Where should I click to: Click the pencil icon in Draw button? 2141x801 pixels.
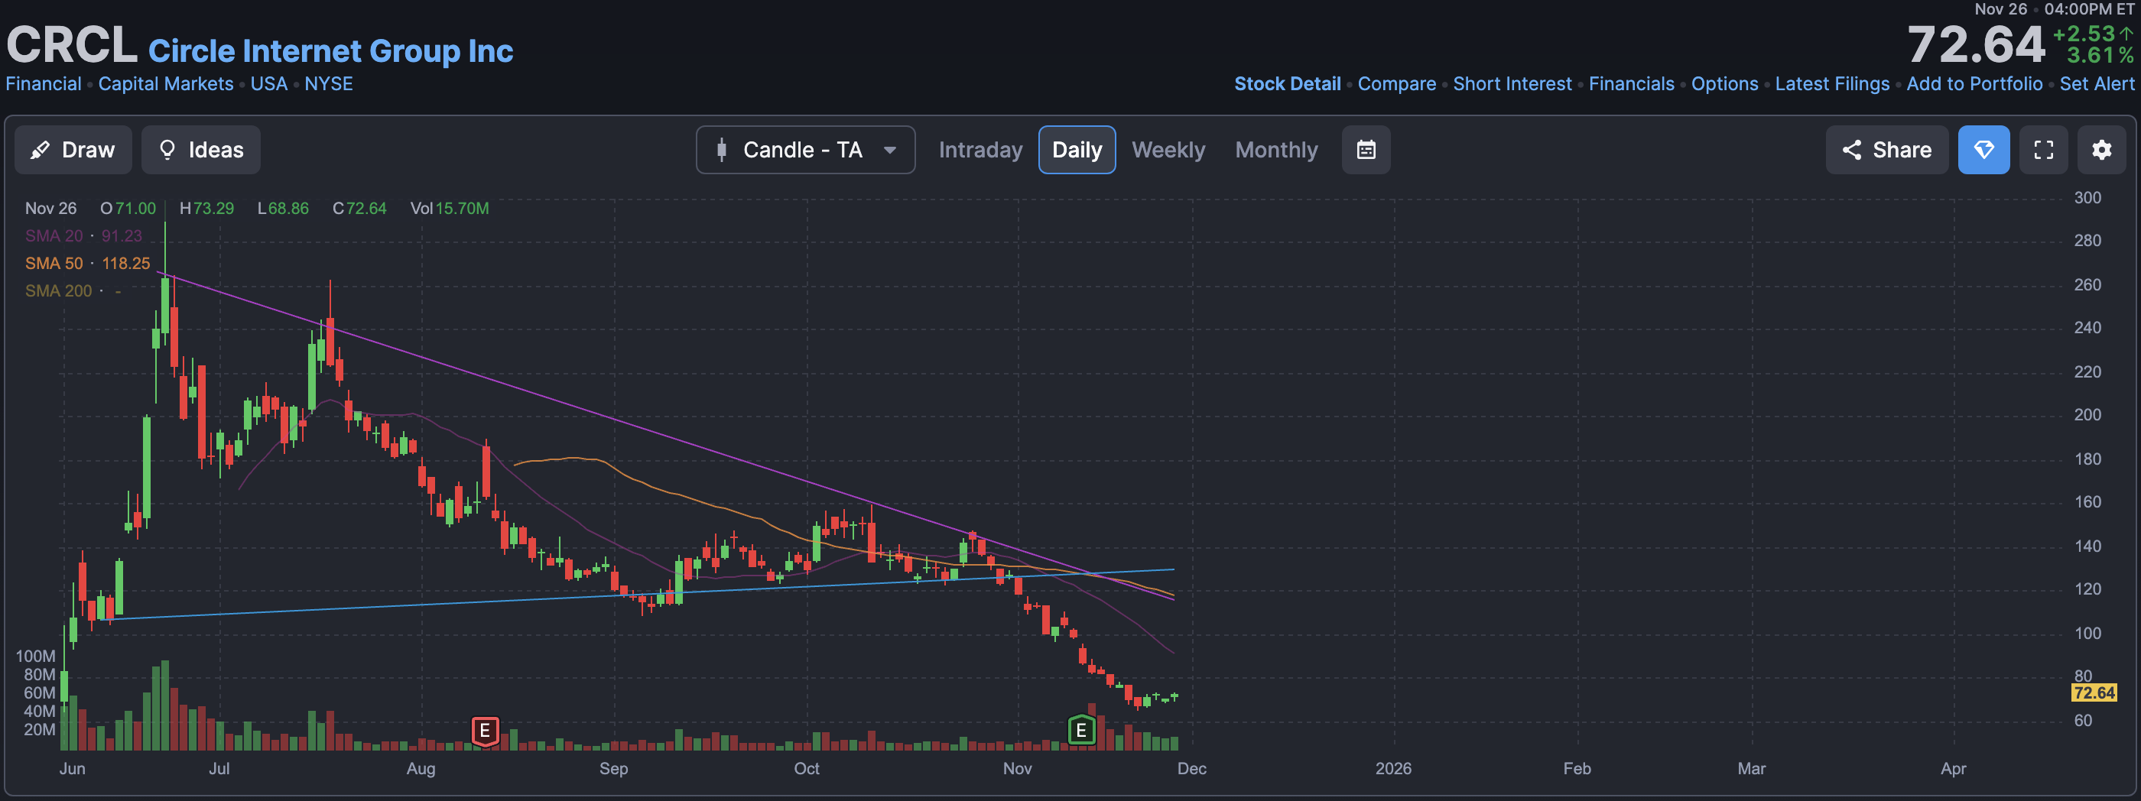[x=39, y=151]
